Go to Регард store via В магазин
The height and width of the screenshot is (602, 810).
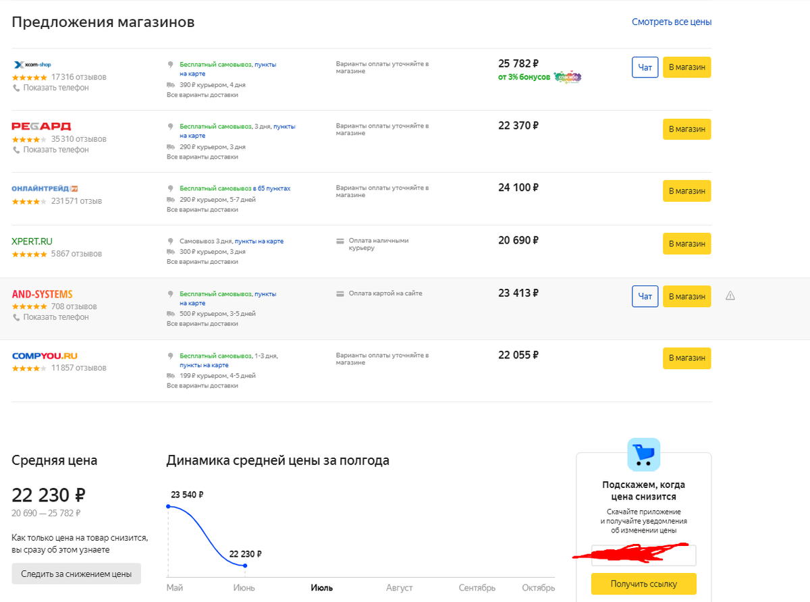pos(686,130)
